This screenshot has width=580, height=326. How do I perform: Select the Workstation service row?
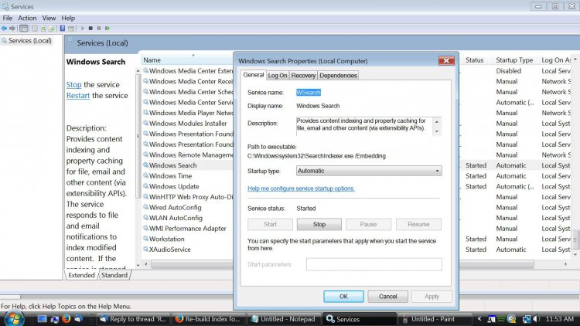pos(166,239)
